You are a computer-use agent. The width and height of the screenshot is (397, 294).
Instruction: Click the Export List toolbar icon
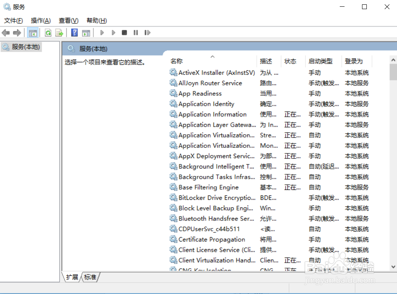click(x=59, y=33)
